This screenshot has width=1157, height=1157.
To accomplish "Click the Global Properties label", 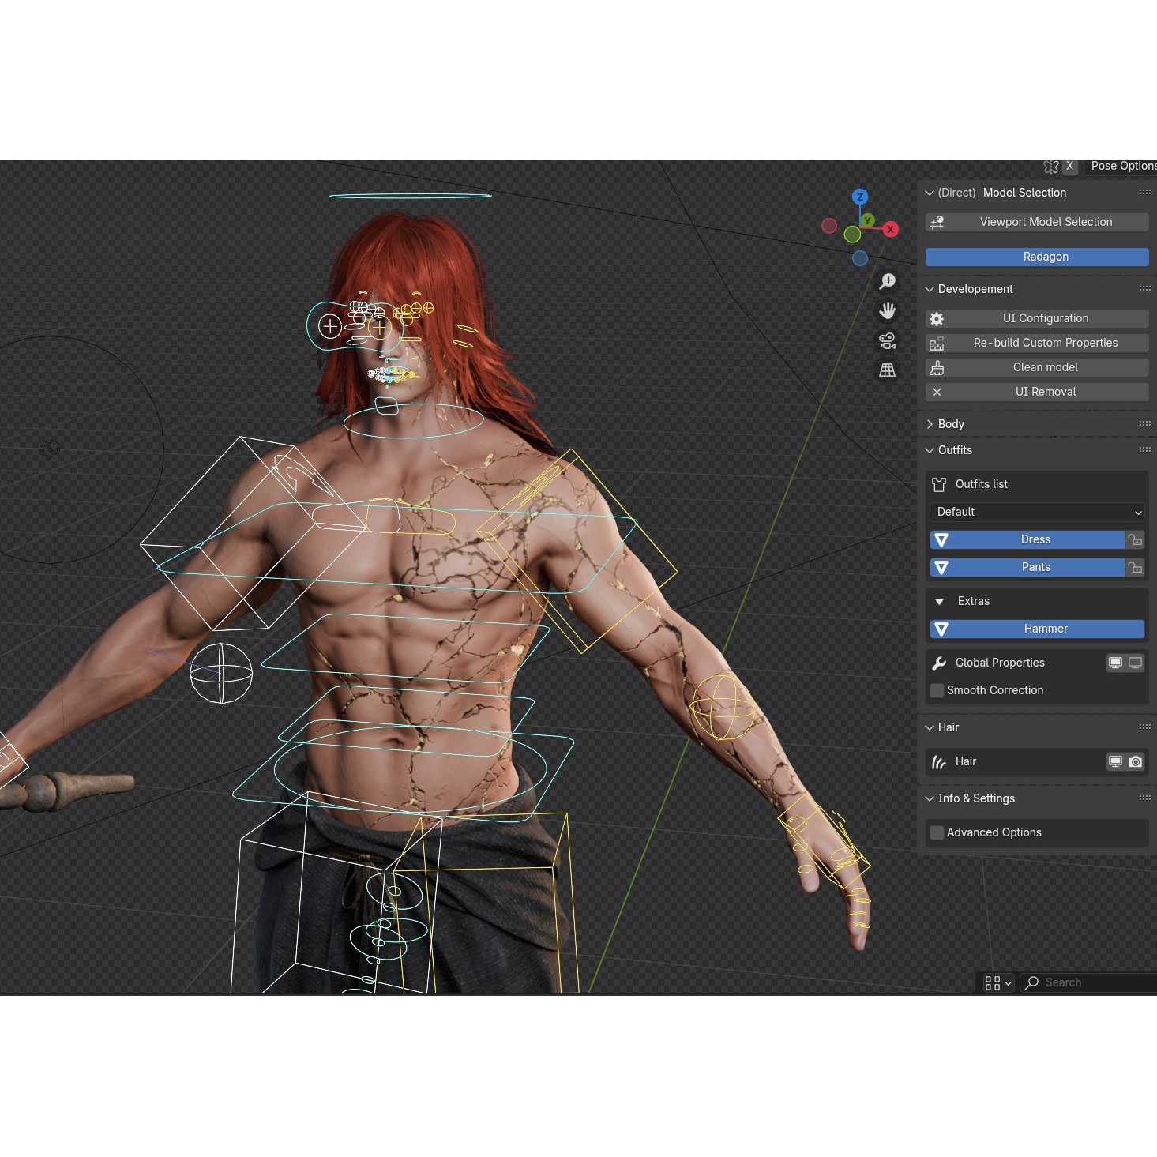I will [x=1000, y=663].
